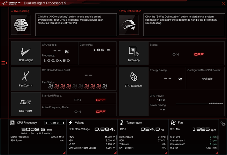Click MotherBoard temperature row

[x=142, y=137]
